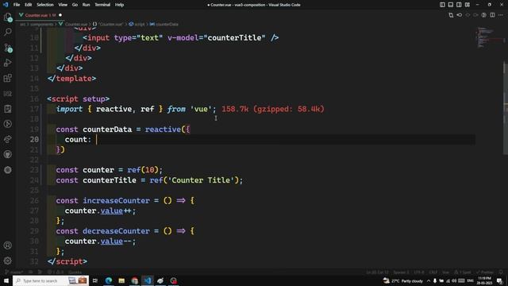This screenshot has height=286, width=508.
Task: Toggle the secondary side bar layout button
Action: [x=459, y=5]
